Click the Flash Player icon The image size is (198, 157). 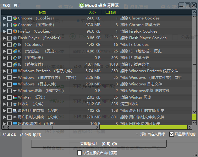coord(15,38)
